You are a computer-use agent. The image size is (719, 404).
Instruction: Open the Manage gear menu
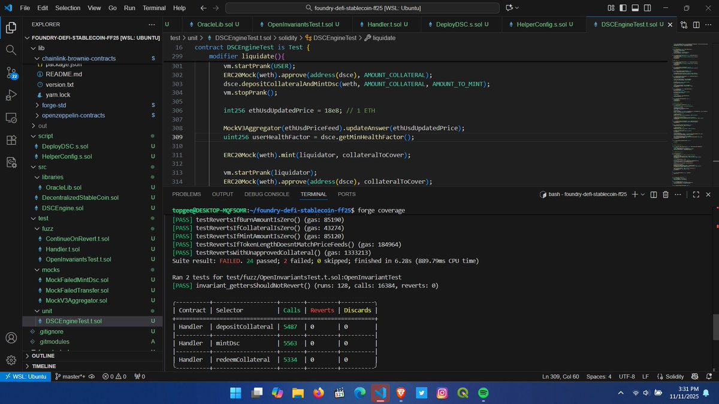[11, 360]
